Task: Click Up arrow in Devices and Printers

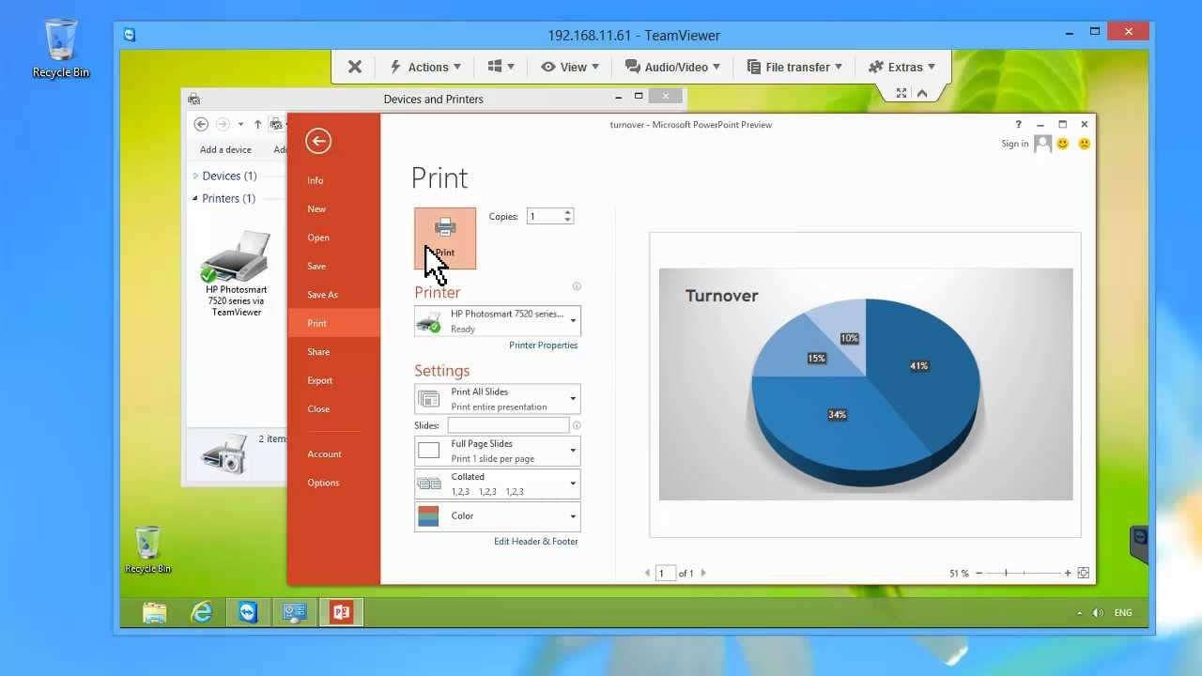Action: (258, 124)
